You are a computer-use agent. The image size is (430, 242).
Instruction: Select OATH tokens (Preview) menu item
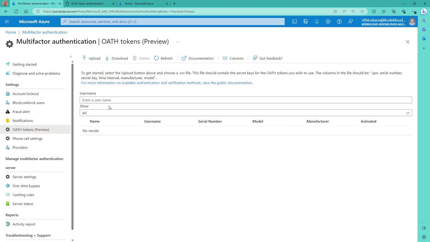tap(35, 130)
